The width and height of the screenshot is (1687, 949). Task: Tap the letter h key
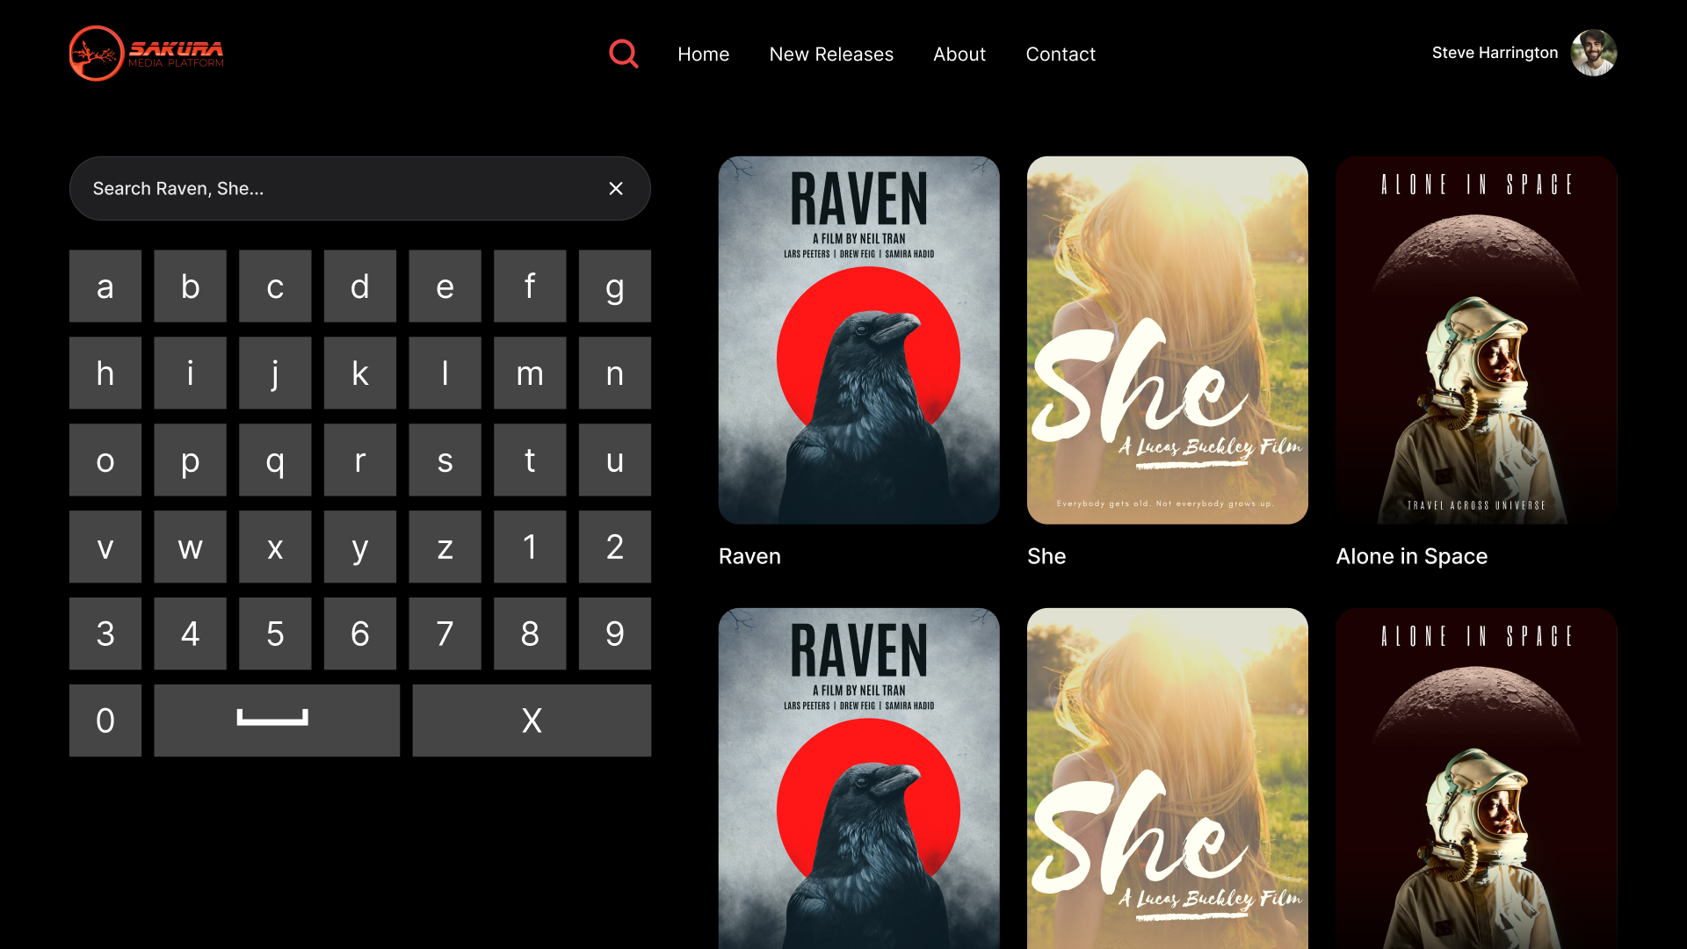105,373
